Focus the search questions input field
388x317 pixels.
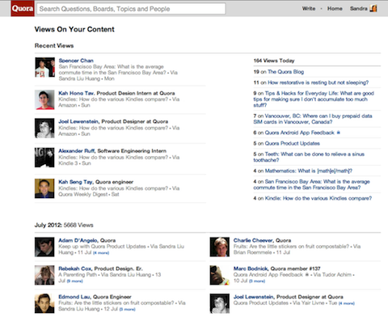click(131, 9)
